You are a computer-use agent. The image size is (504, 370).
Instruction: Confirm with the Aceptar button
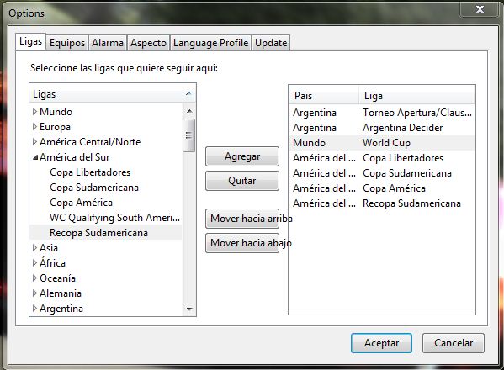[x=381, y=343]
